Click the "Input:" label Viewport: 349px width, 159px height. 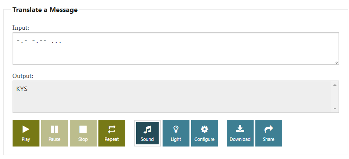[x=21, y=28]
